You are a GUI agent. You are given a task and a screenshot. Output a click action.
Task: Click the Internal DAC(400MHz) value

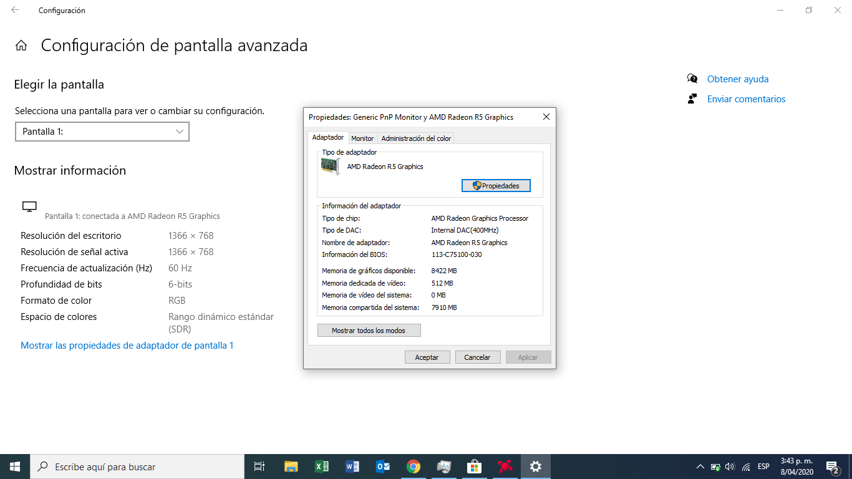465,230
